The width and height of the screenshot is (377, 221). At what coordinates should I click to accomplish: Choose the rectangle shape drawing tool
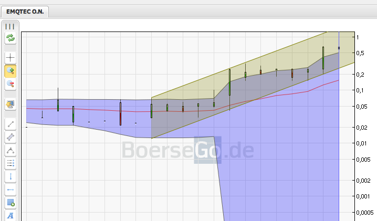tap(11, 203)
